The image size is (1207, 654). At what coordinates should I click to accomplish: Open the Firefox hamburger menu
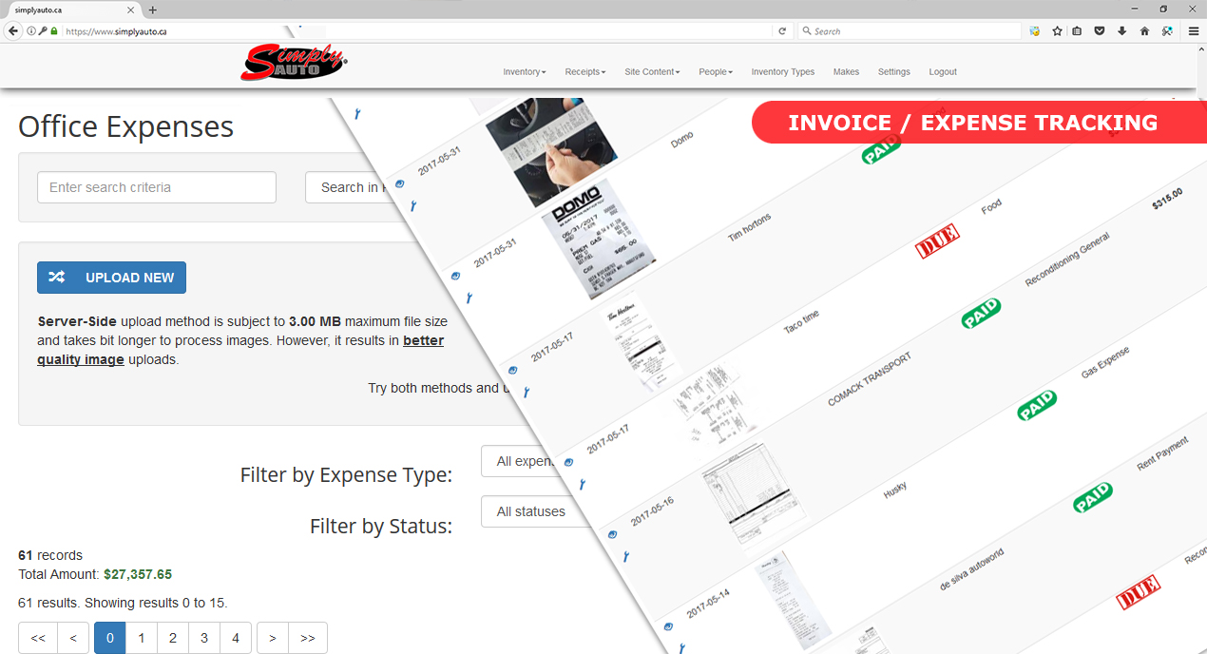pyautogui.click(x=1194, y=31)
